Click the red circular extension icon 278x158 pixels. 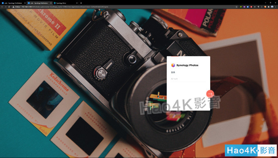[251, 7]
